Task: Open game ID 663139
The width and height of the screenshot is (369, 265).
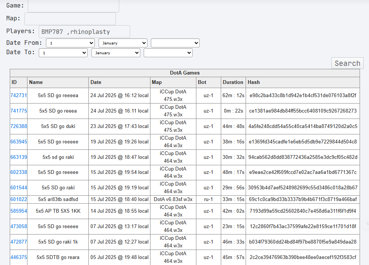Action: tap(18, 157)
